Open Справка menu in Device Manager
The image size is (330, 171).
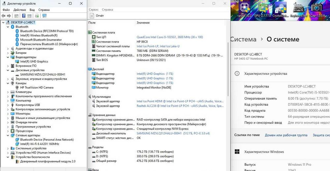pyautogui.click(x=44, y=10)
